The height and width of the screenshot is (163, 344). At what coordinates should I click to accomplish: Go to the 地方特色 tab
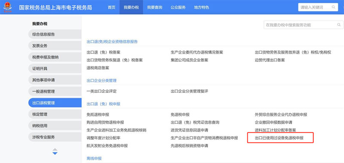pos(201,7)
